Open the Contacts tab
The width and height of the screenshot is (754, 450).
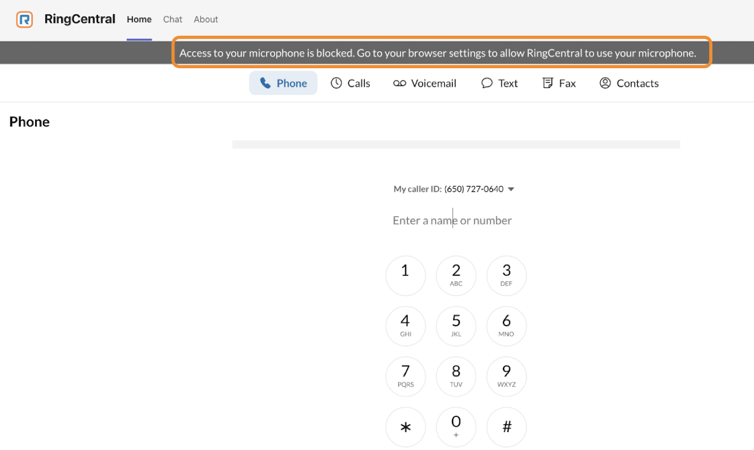[629, 83]
